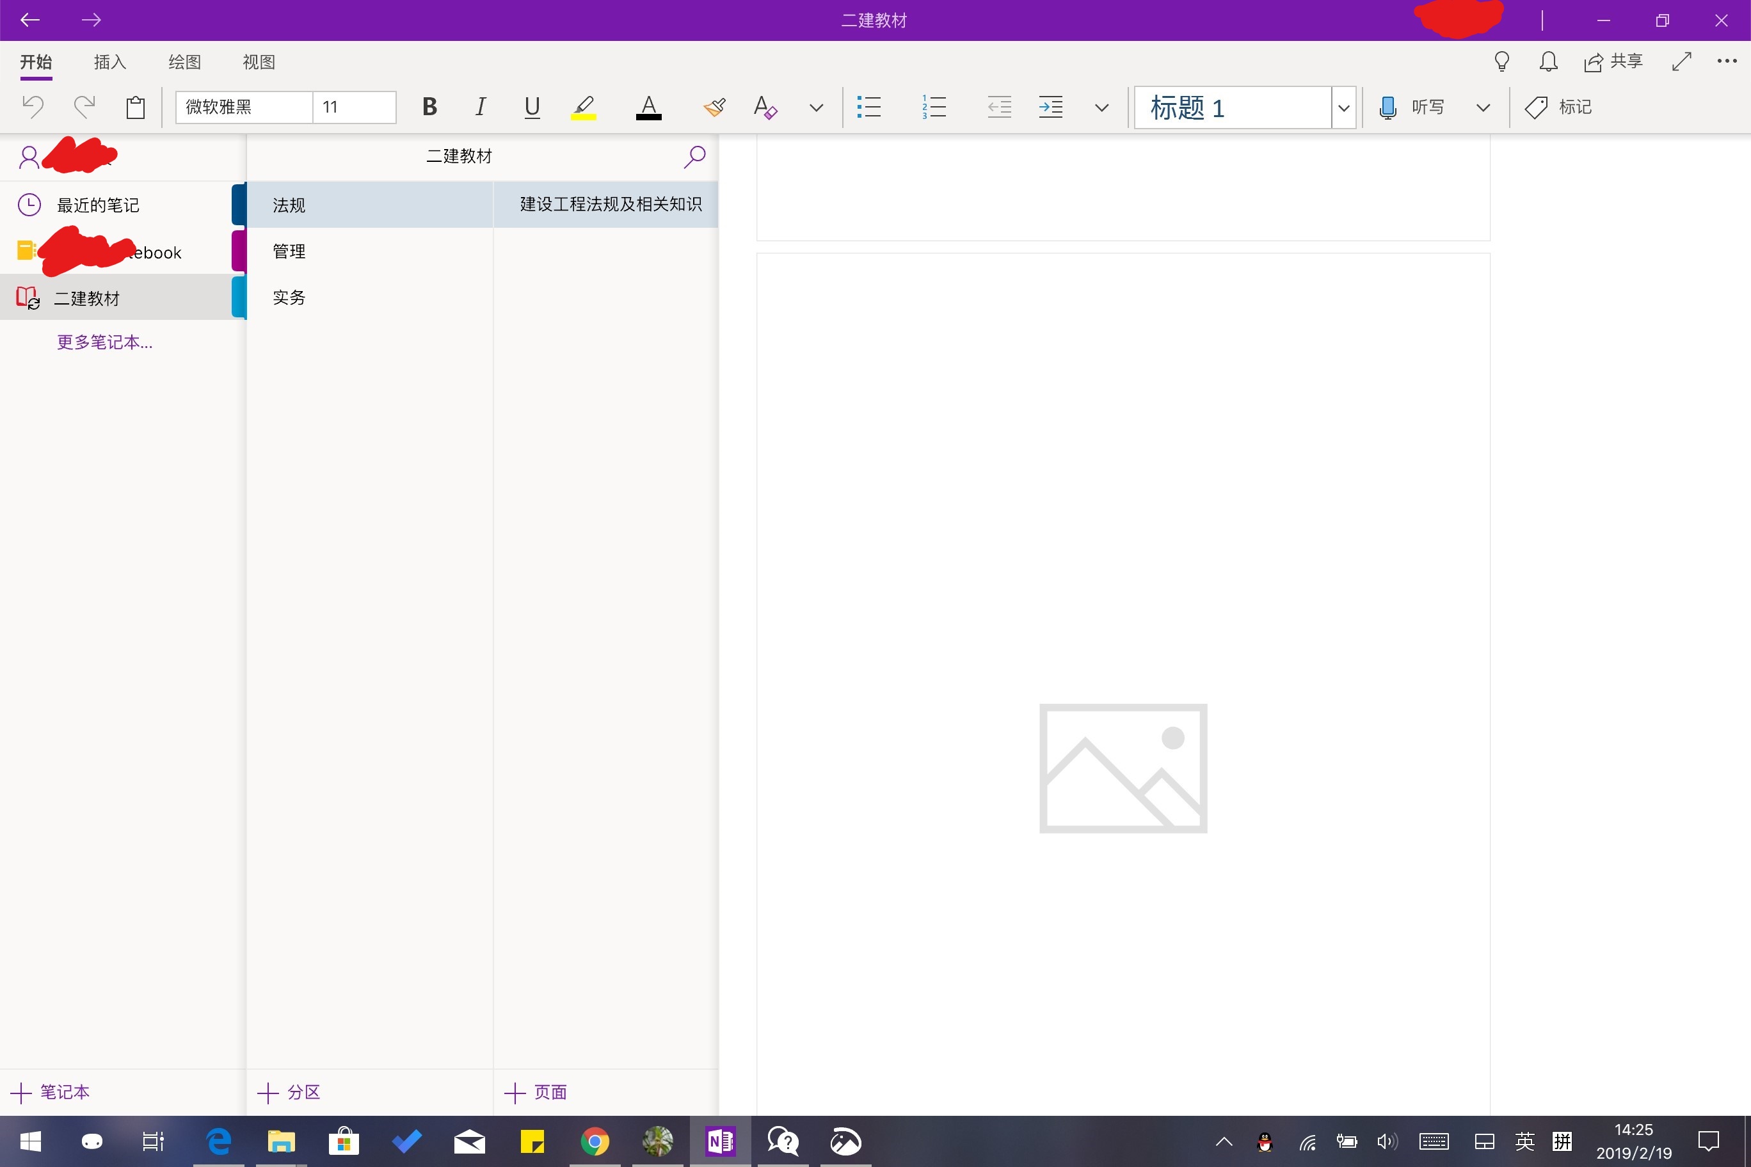The height and width of the screenshot is (1167, 1751).
Task: Apply italic formatting
Action: [x=480, y=107]
